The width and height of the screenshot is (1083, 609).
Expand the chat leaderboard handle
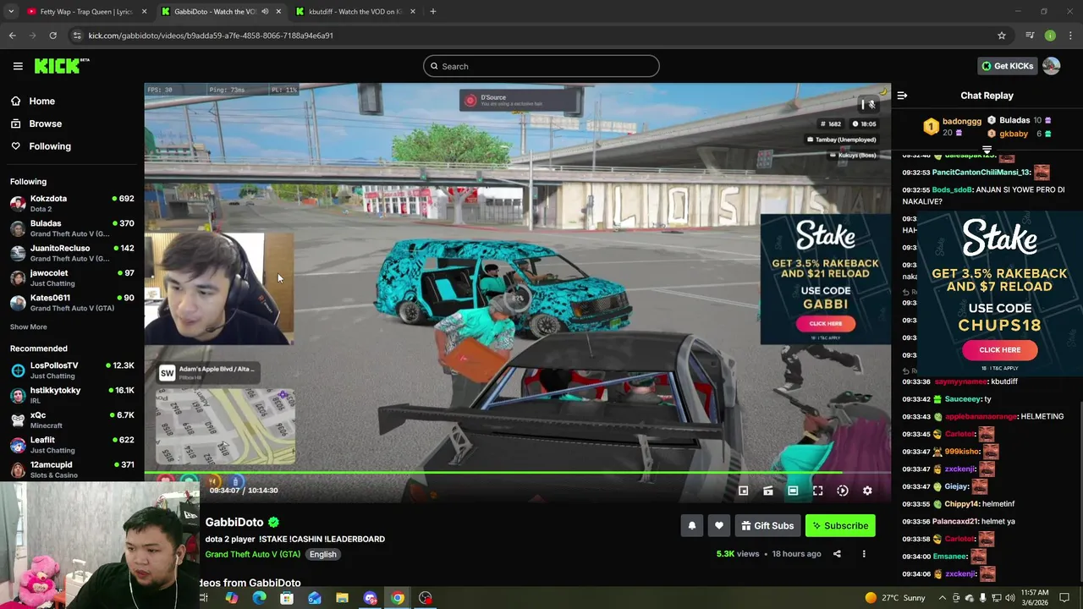coord(987,150)
